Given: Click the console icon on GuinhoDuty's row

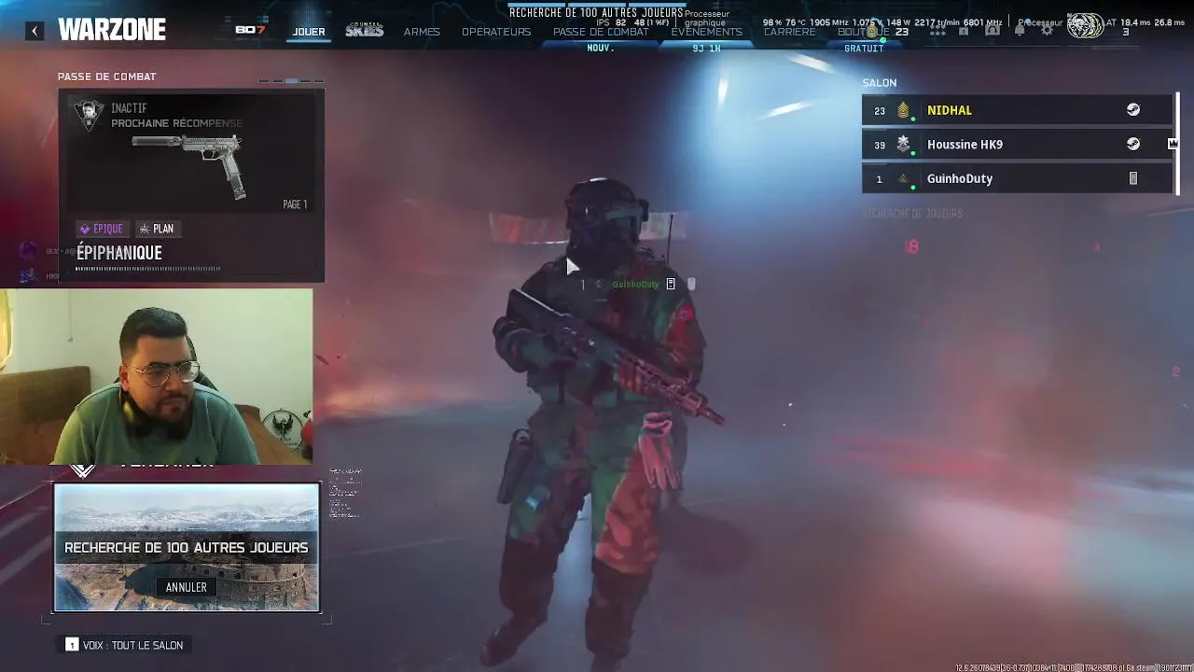Looking at the screenshot, I should click(x=1133, y=178).
